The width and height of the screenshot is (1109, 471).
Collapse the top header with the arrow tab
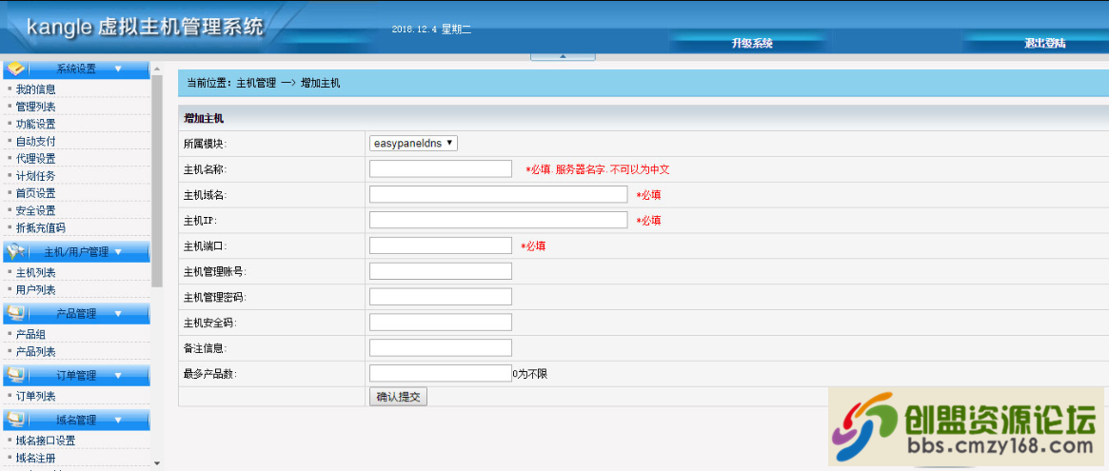coord(563,56)
